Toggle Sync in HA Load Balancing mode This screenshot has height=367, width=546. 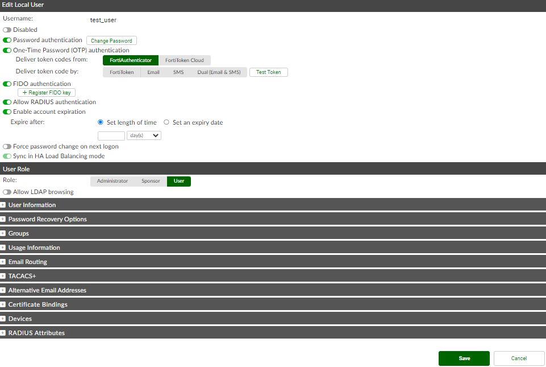pos(7,156)
